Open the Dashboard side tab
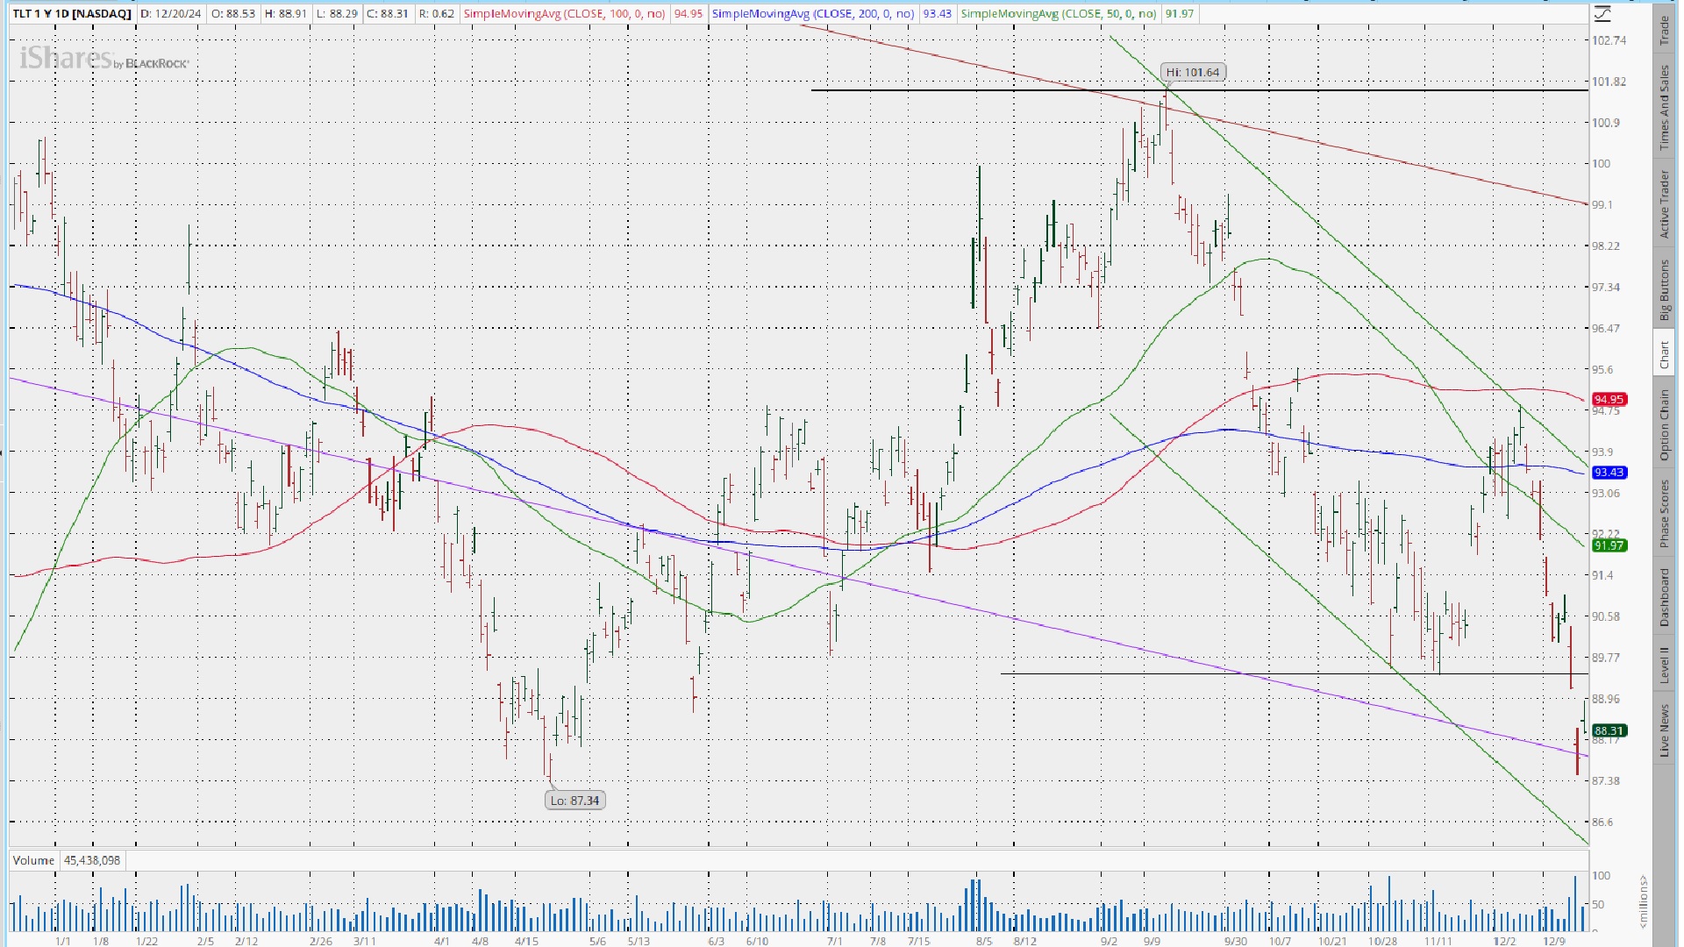Image resolution: width=1684 pixels, height=947 pixels. [1664, 596]
